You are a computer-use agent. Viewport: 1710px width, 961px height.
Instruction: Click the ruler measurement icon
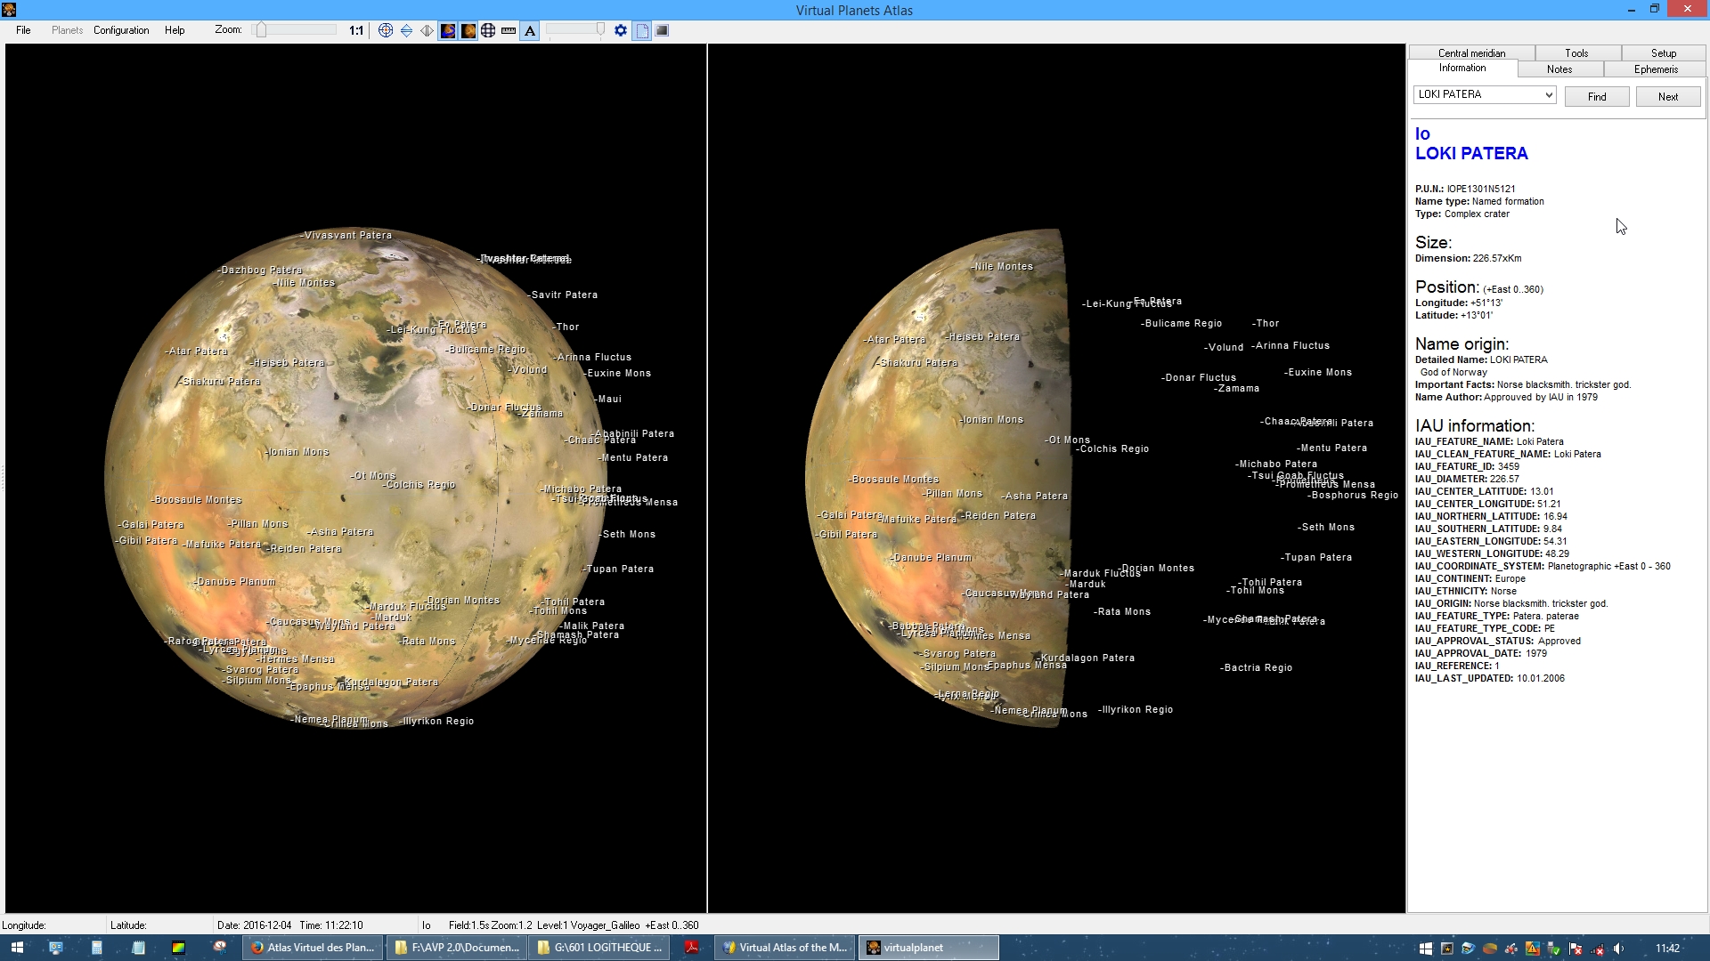coord(507,29)
